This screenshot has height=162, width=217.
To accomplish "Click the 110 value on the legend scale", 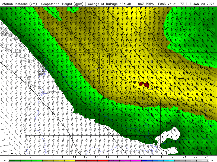I will 76,157.
